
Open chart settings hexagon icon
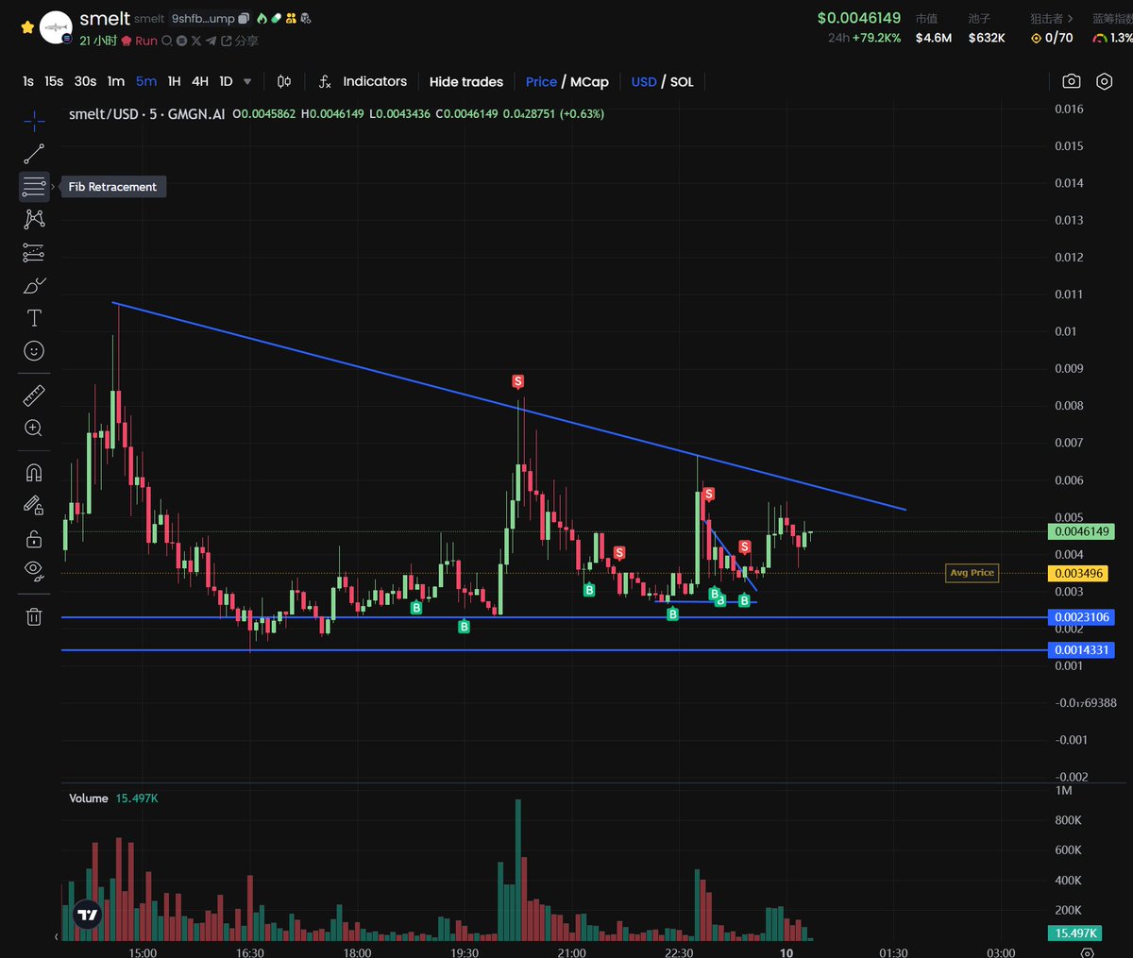click(1105, 82)
